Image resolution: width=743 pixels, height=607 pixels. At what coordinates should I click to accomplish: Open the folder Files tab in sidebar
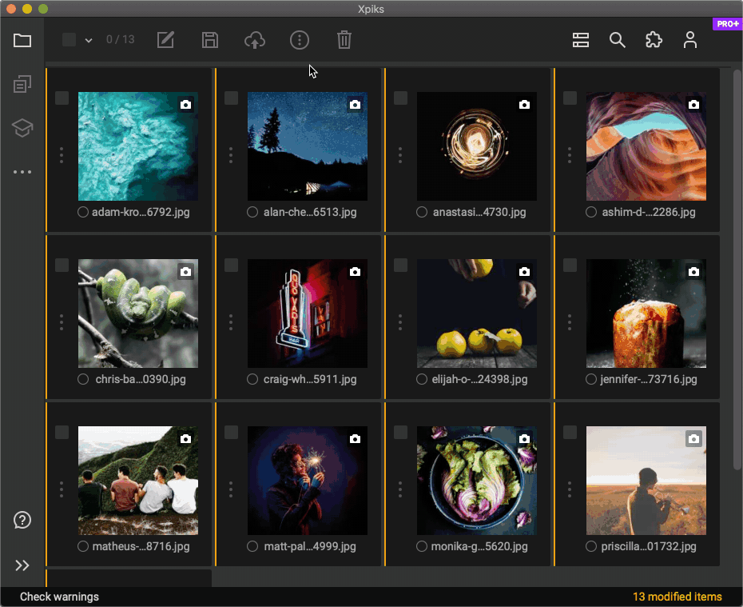(x=22, y=40)
